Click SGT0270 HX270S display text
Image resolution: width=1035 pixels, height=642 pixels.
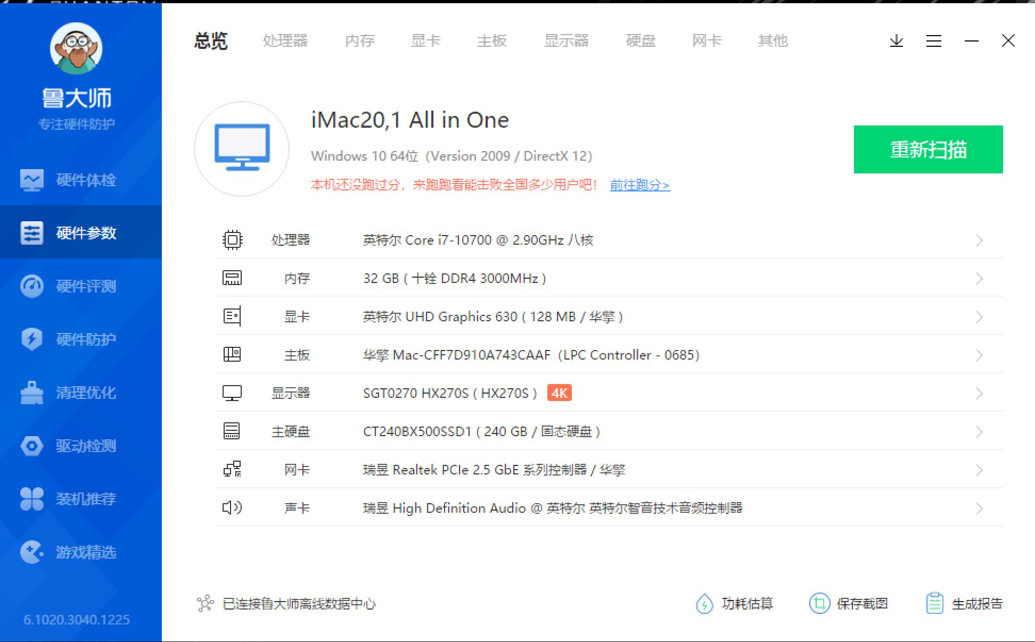pyautogui.click(x=450, y=393)
